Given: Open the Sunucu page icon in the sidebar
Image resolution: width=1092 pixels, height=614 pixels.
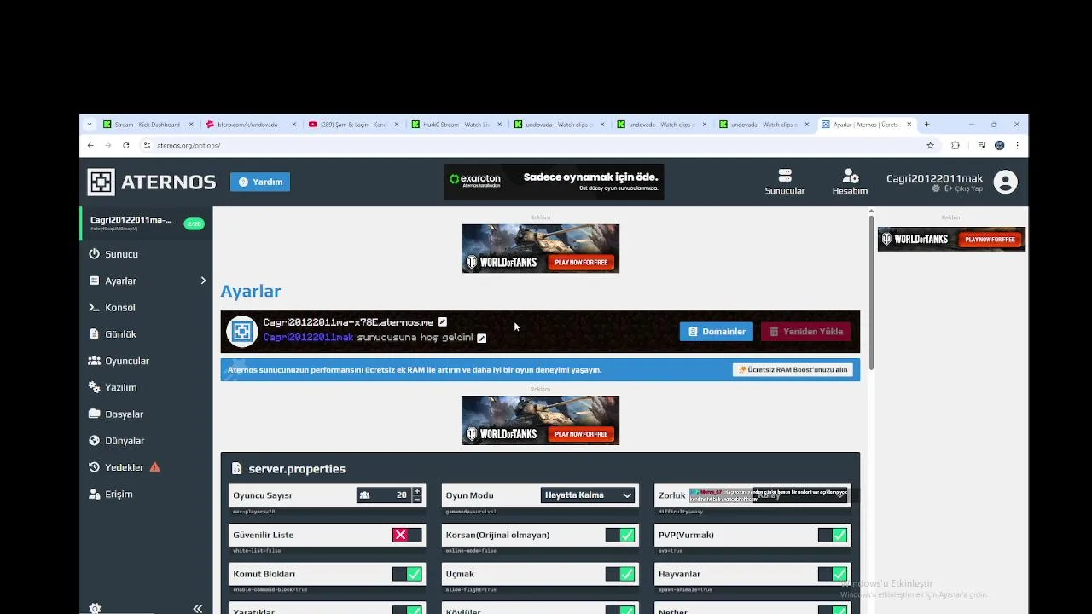Looking at the screenshot, I should [95, 254].
